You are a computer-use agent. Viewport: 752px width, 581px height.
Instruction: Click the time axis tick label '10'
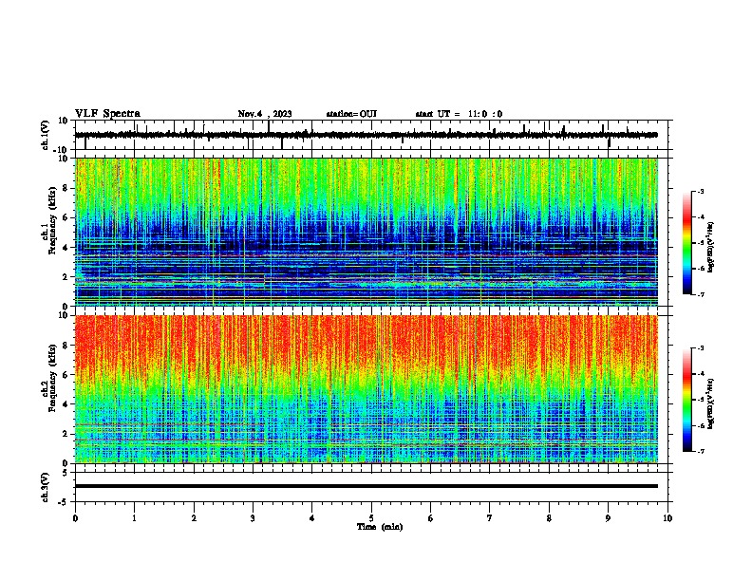pos(667,518)
